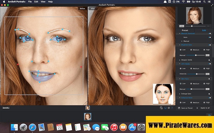Click the fit-to-screen icon beside zoom slider

click(208, 26)
